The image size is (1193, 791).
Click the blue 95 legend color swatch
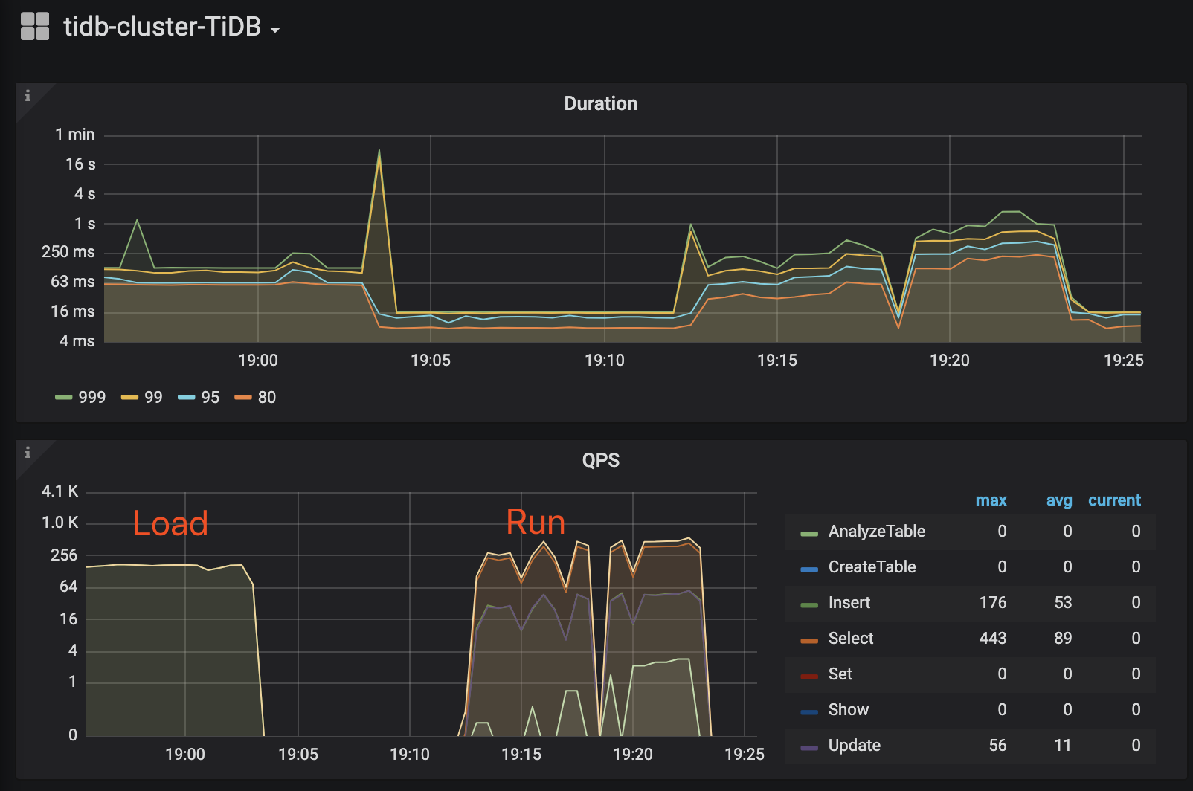[x=187, y=398]
